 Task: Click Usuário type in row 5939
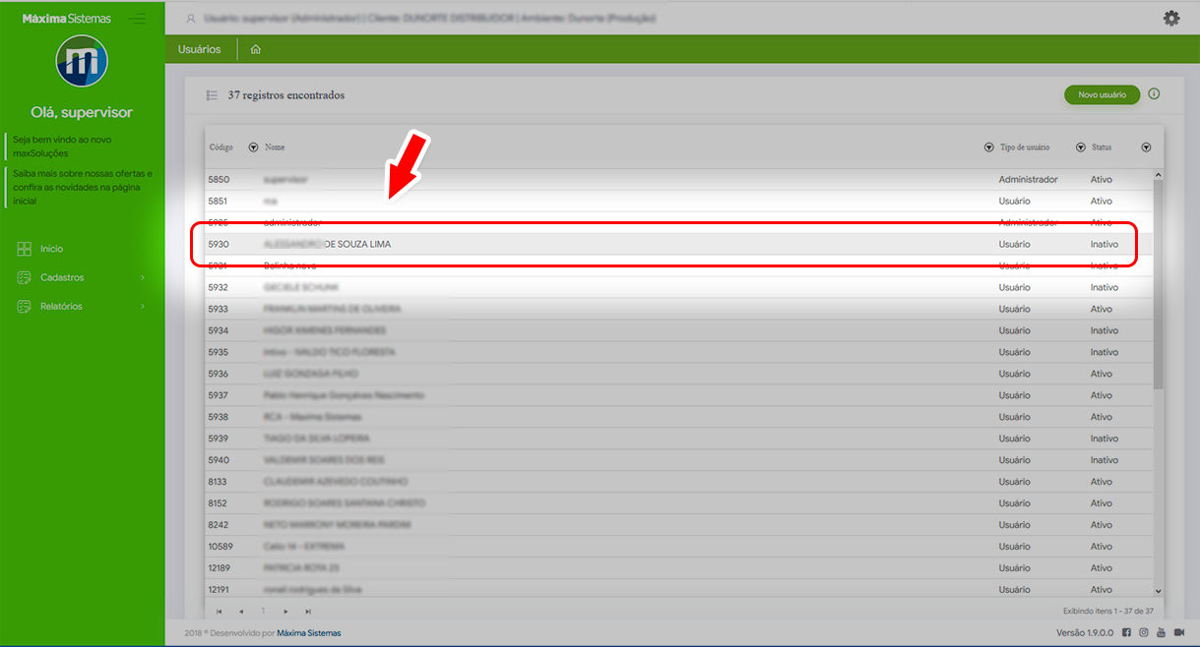(x=1015, y=439)
